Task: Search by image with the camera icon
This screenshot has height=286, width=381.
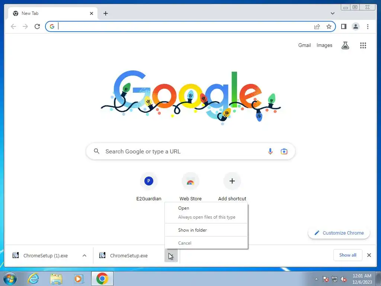Action: (x=284, y=151)
